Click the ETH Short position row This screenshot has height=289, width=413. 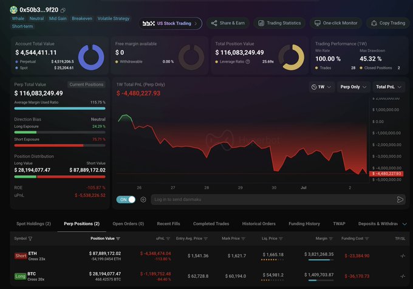click(x=210, y=256)
